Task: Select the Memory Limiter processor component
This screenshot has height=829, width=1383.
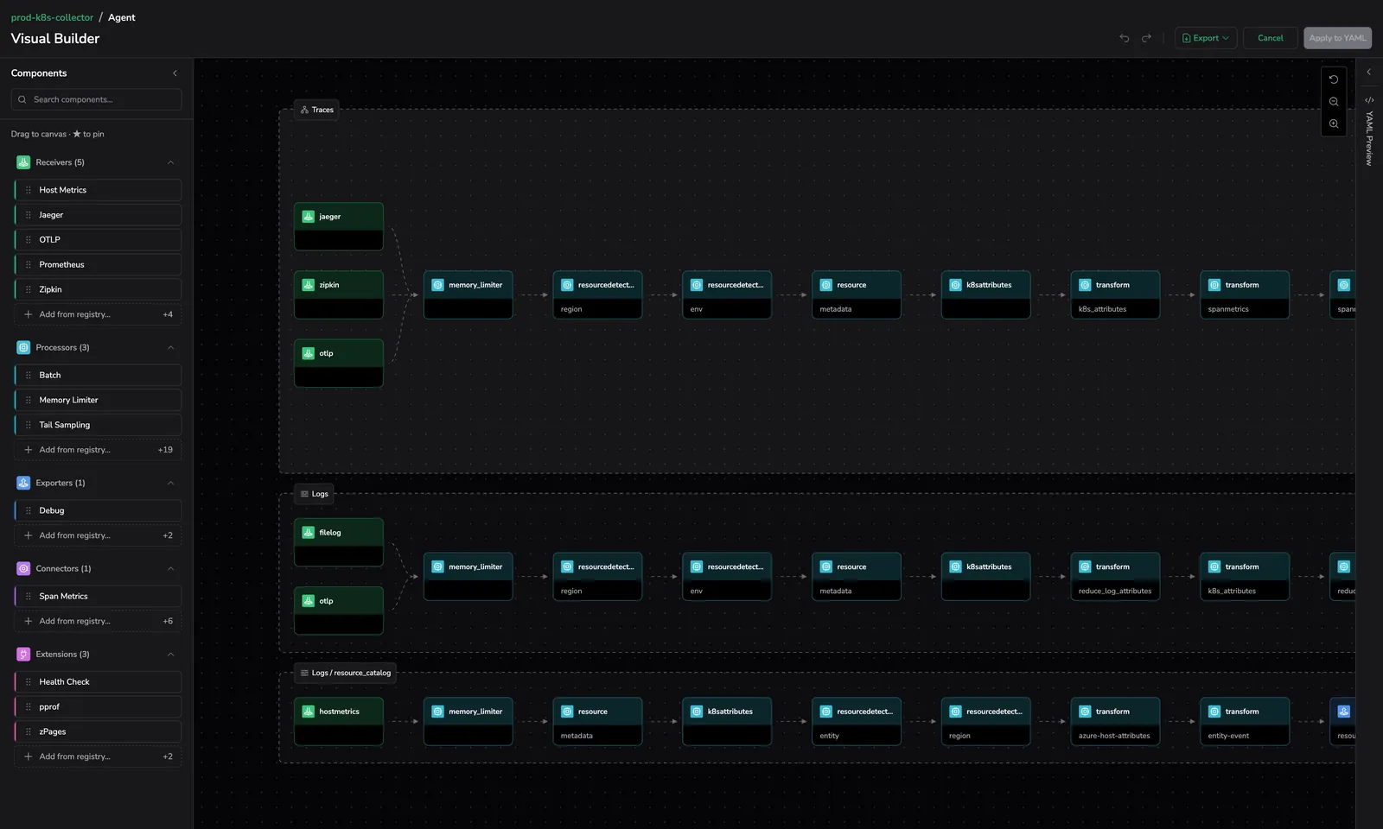Action: coord(98,400)
